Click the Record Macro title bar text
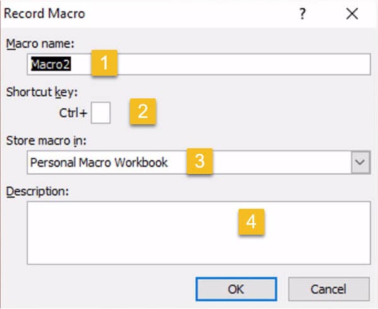Viewport: 378px width, 309px height. pyautogui.click(x=45, y=14)
